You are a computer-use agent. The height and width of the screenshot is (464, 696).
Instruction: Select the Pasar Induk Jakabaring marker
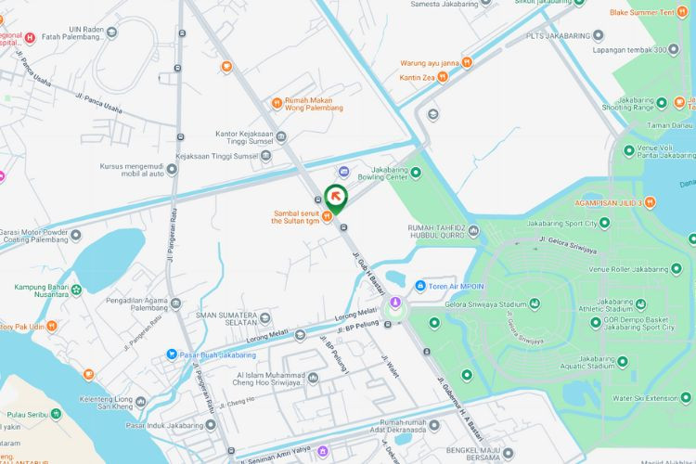[x=211, y=425]
